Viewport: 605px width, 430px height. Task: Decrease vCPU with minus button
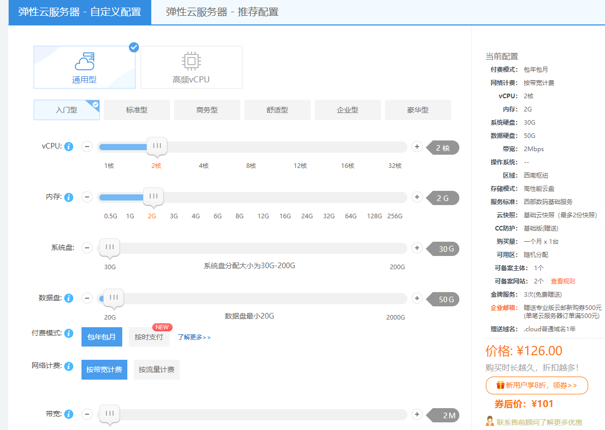pyautogui.click(x=87, y=147)
